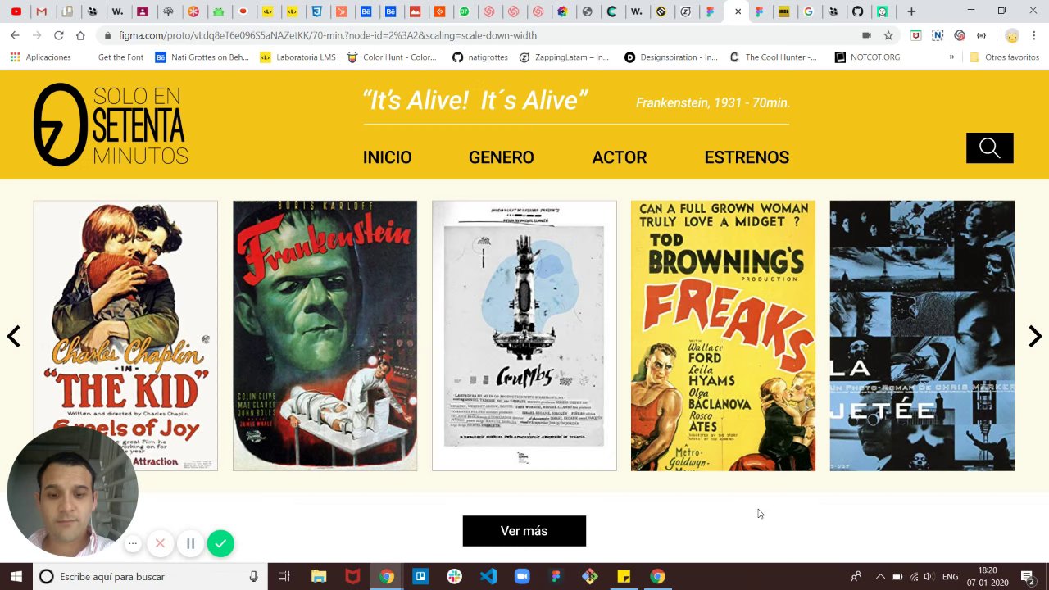
Task: Go to the previous carousel slide arrow
Action: click(14, 336)
